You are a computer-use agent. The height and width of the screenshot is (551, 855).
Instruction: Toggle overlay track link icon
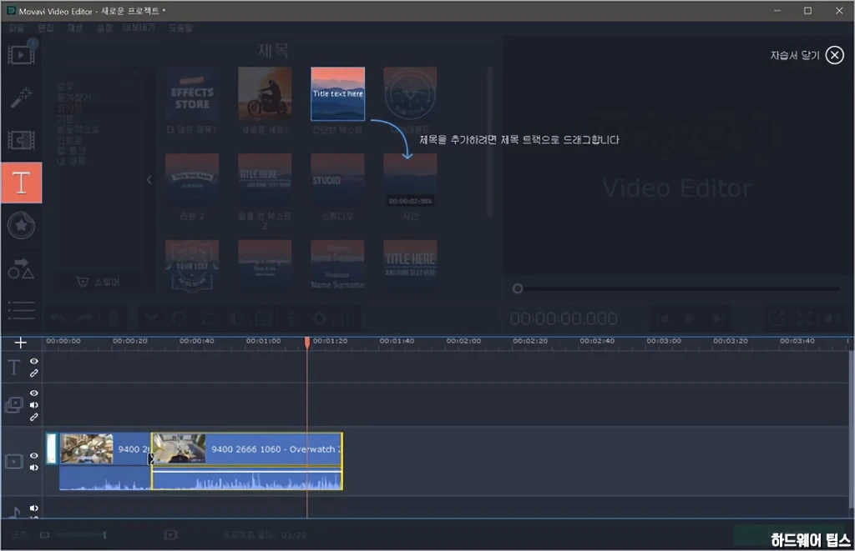point(33,417)
